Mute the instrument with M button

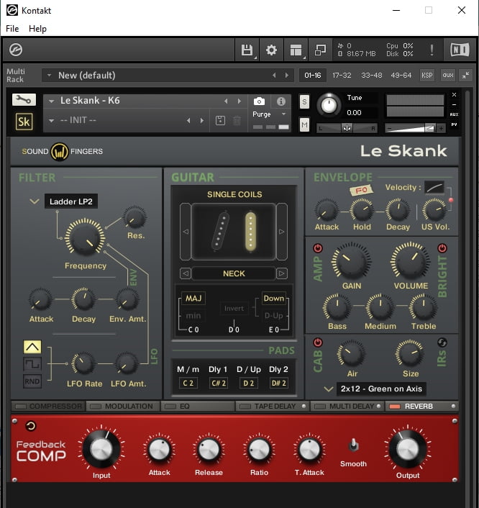click(304, 125)
